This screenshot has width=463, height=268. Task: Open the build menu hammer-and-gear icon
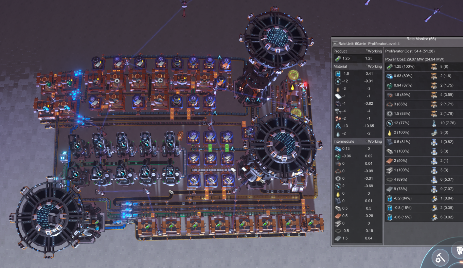tap(441, 258)
